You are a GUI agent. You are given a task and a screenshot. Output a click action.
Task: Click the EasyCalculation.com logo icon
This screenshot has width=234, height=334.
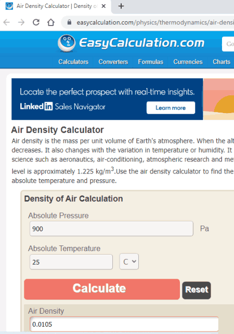[67, 43]
